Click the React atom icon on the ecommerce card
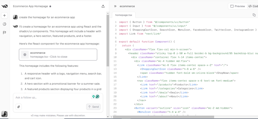 [25, 55]
